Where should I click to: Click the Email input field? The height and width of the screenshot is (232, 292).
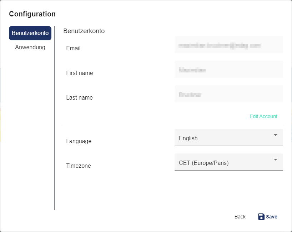(228, 45)
